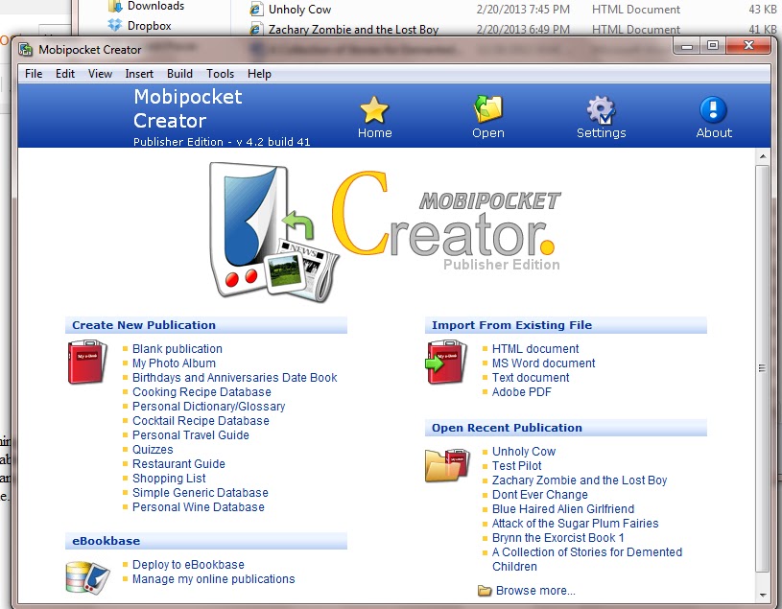Open Settings gear icon
The image size is (782, 609).
coord(601,109)
